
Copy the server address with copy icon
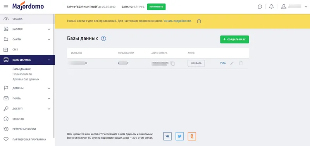172,63
